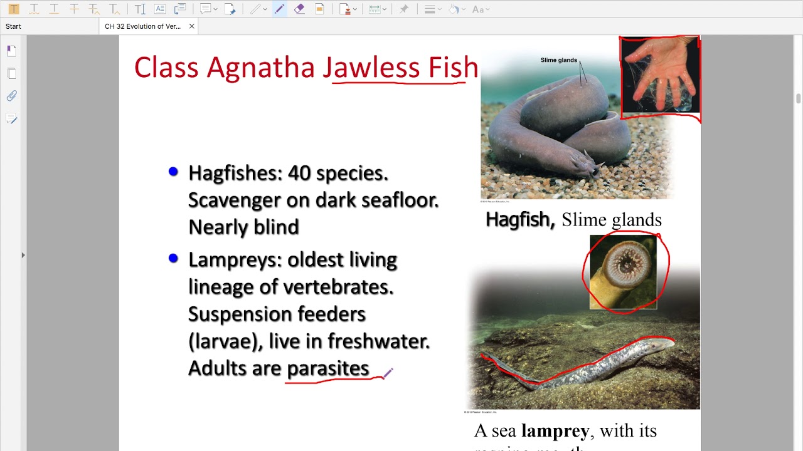Open the note tool dropdown arrow
Screen dimensions: 803x451
(216, 9)
